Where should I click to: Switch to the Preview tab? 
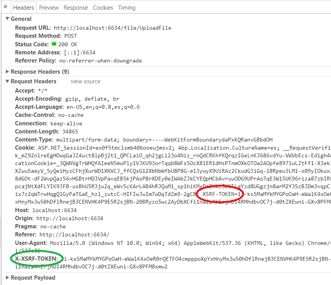[49, 7]
